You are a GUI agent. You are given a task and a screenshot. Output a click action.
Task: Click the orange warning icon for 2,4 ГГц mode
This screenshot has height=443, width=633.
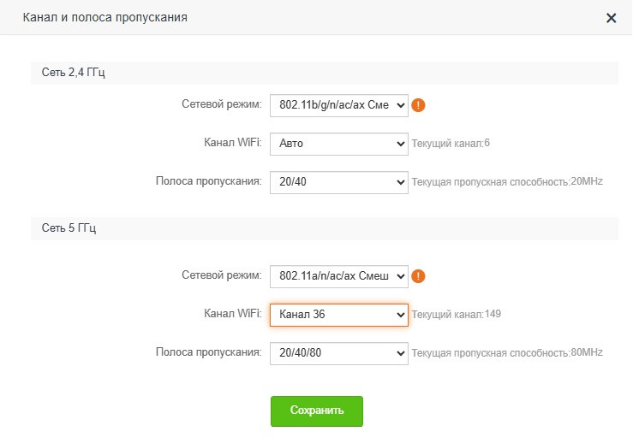pyautogui.click(x=419, y=105)
